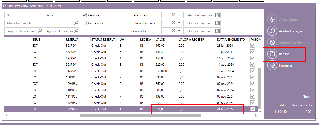The width and height of the screenshot is (319, 125).
Task: Click the Imprimir printer icon
Action: pyautogui.click(x=272, y=65)
